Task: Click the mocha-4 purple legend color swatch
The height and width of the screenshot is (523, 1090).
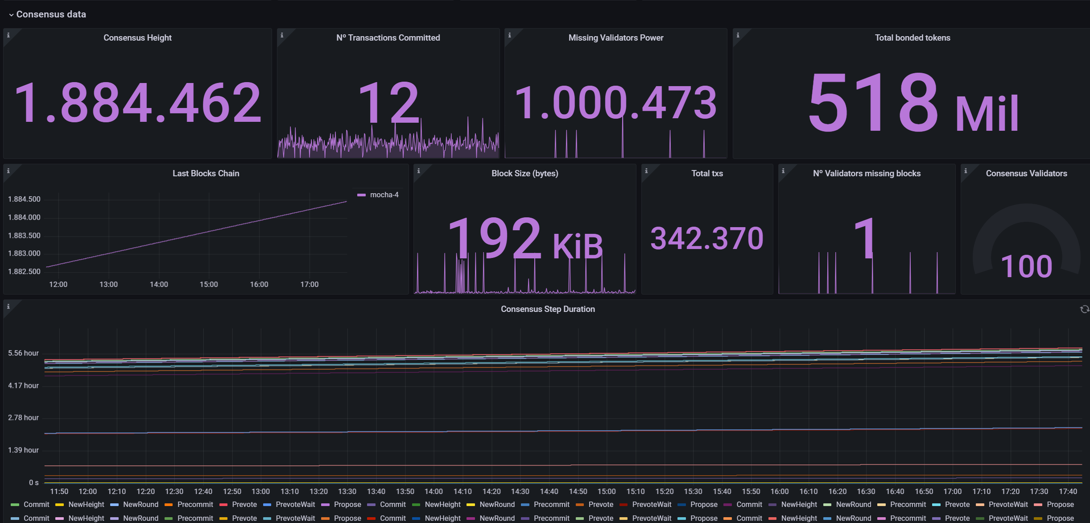Action: tap(361, 195)
